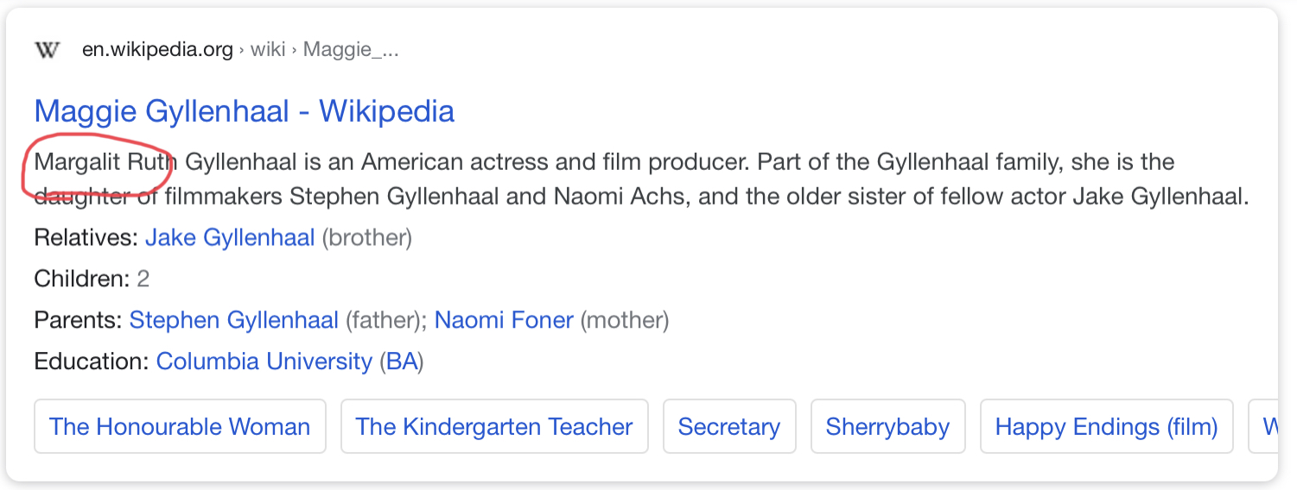Open the Maggie Gyllenhaal - Wikipedia title link
The width and height of the screenshot is (1297, 490).
pos(244,111)
